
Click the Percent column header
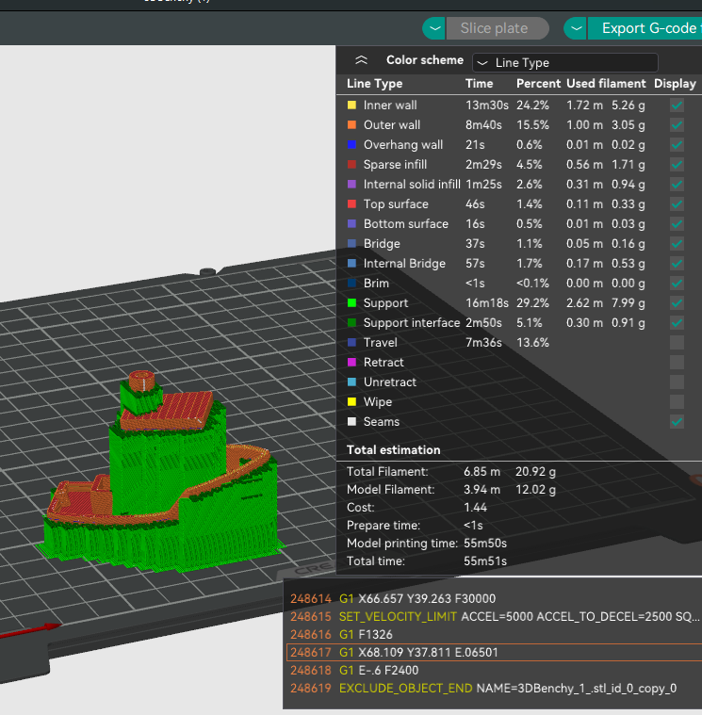[538, 84]
